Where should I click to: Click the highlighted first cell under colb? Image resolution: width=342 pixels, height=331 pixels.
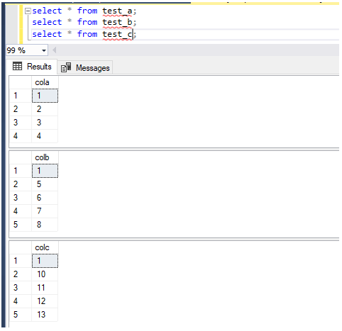[x=45, y=171]
